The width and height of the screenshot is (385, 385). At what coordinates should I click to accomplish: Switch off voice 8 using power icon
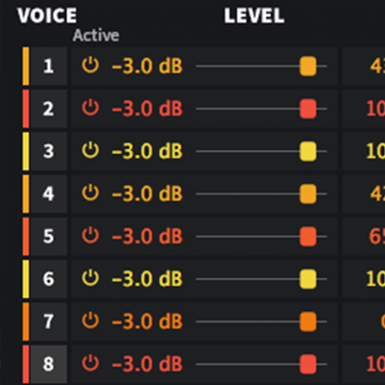click(90, 363)
